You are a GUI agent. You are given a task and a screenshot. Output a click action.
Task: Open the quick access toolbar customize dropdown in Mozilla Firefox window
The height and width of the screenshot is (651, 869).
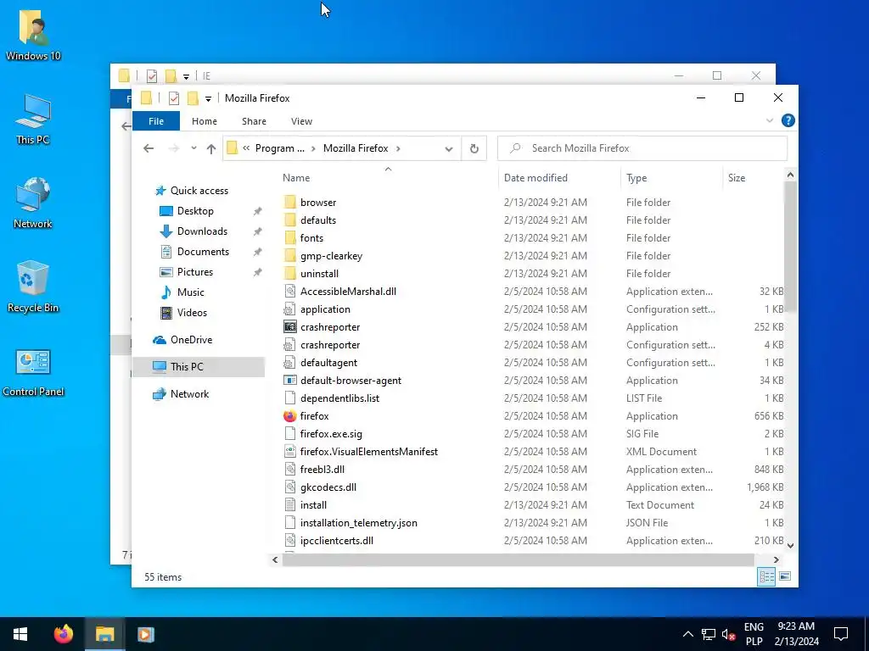[x=208, y=99]
